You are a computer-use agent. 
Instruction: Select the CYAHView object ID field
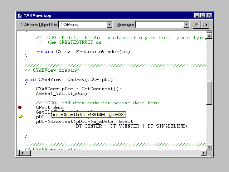click(x=83, y=25)
